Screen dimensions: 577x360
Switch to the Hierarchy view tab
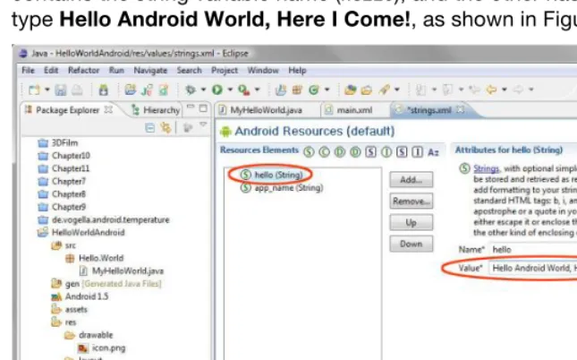(x=156, y=110)
